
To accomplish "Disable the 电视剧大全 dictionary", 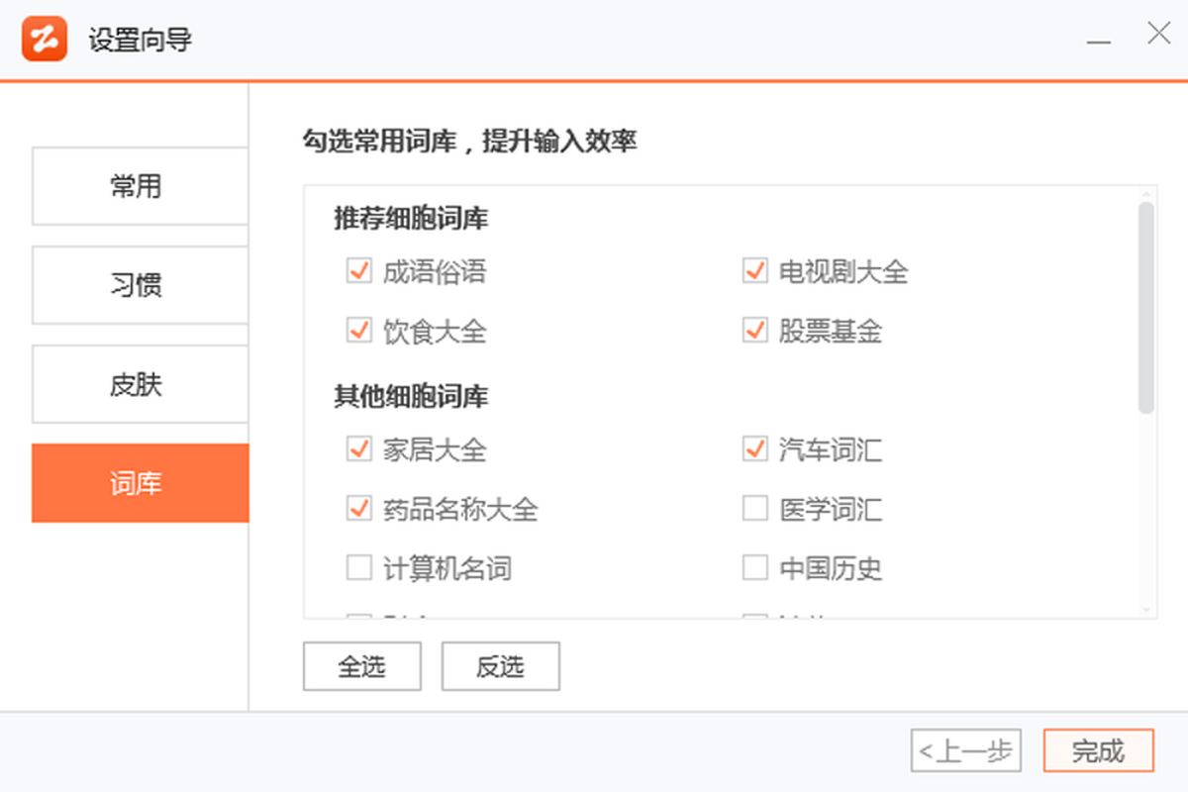I will [755, 270].
